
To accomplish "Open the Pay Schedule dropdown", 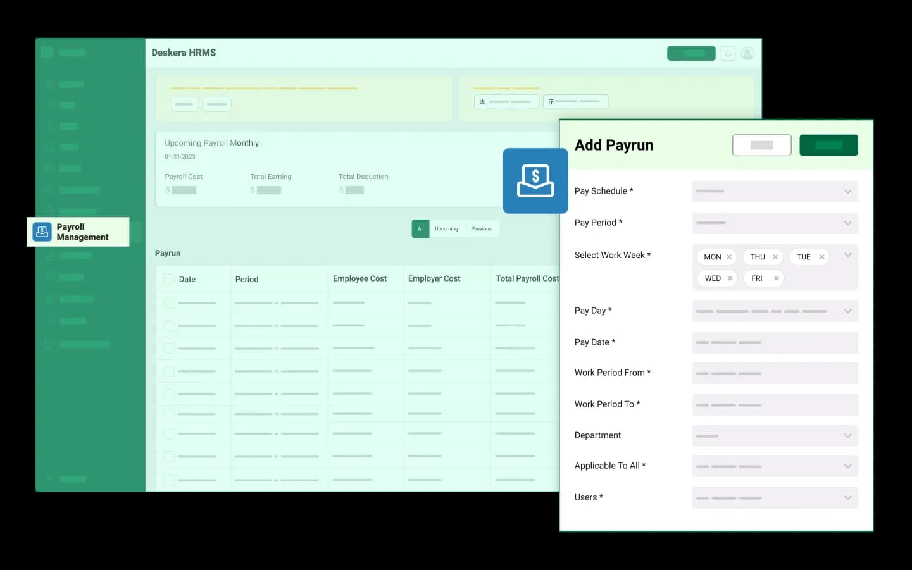I will click(775, 192).
